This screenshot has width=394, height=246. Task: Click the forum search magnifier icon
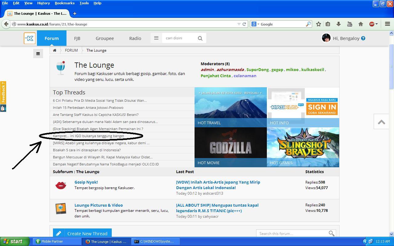pyautogui.click(x=332, y=234)
